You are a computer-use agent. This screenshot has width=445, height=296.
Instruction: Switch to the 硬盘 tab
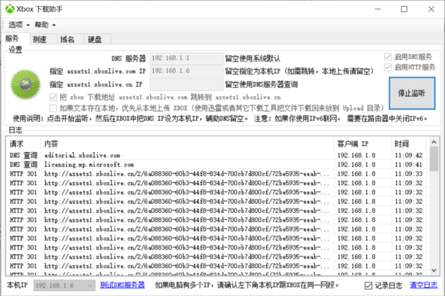coord(95,40)
